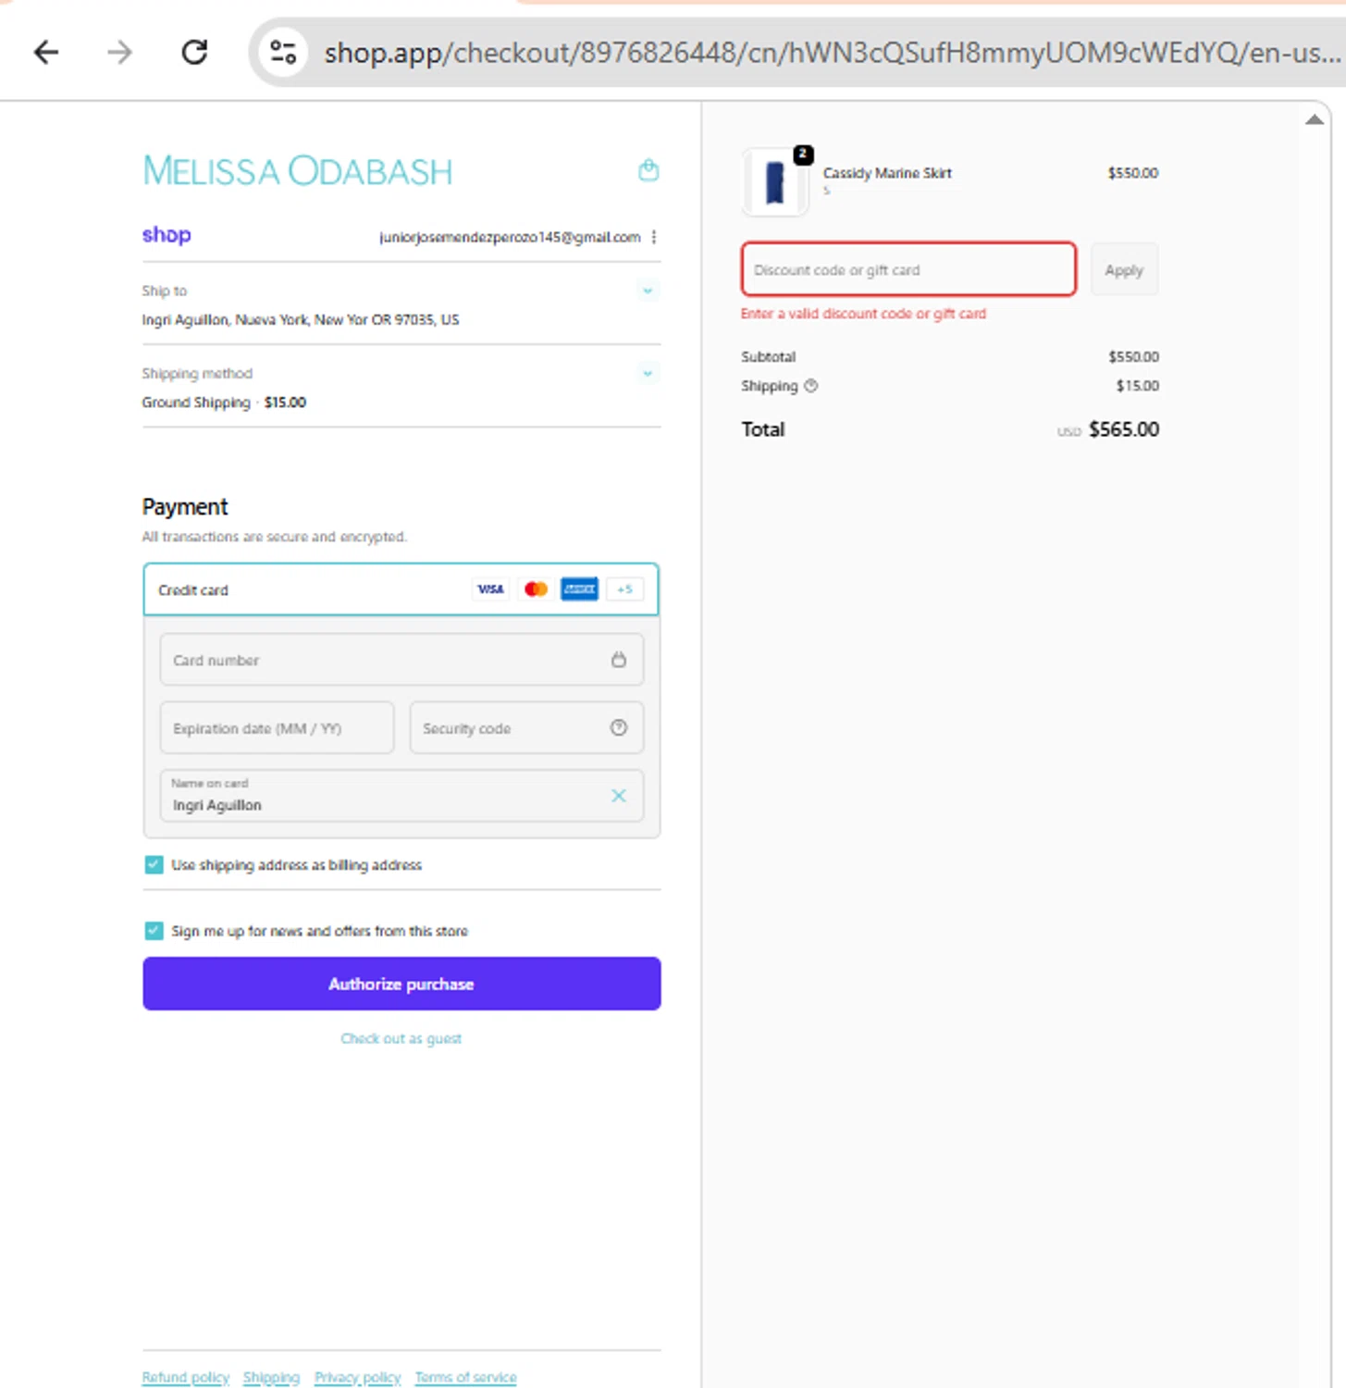This screenshot has height=1388, width=1346.
Task: Show the +5 more card brands
Action: pos(624,589)
